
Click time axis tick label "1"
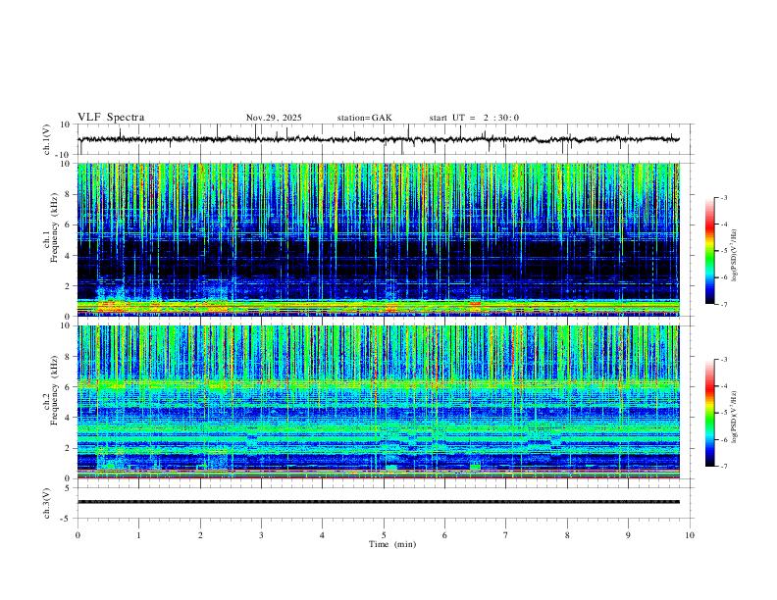click(x=138, y=535)
